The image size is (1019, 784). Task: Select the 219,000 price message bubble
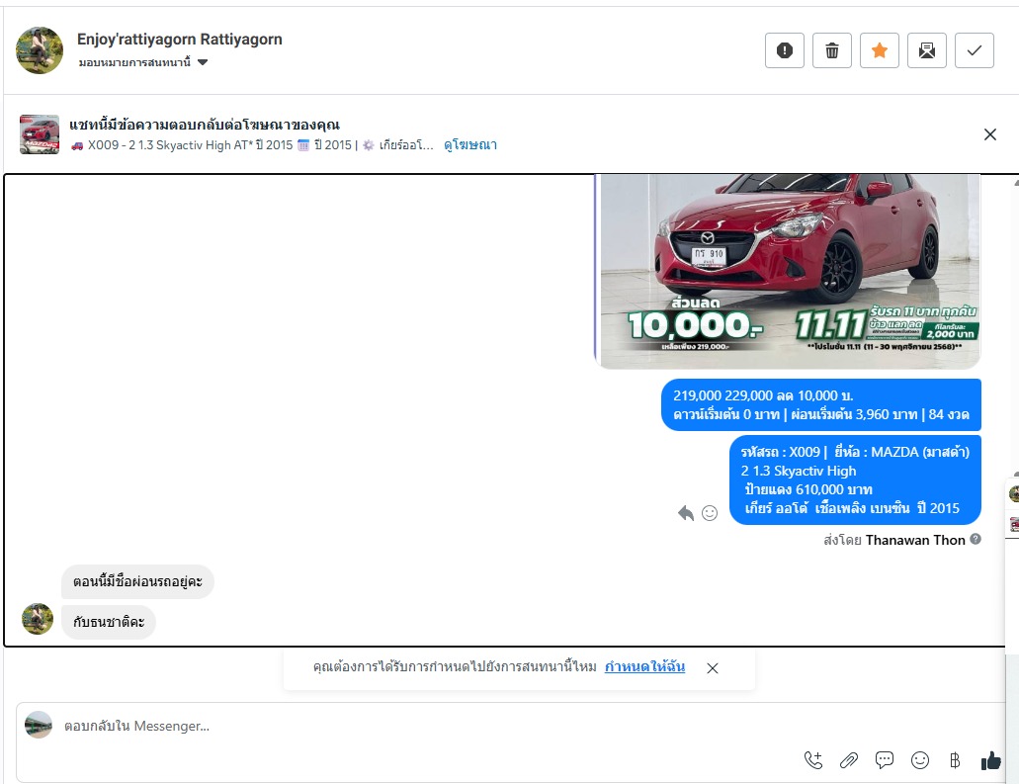(x=820, y=405)
